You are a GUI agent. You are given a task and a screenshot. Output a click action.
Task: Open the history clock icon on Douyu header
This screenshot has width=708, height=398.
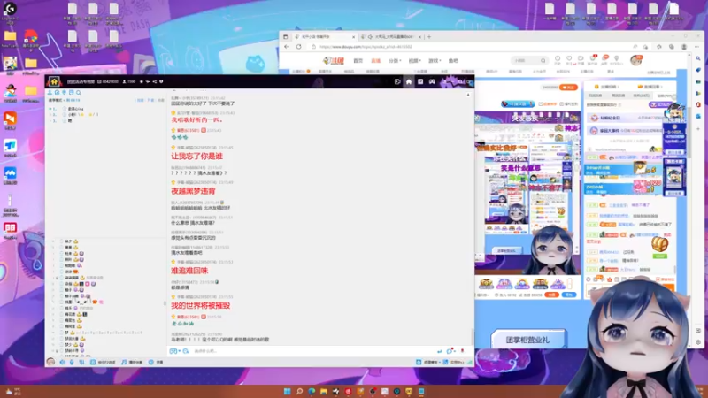click(558, 58)
